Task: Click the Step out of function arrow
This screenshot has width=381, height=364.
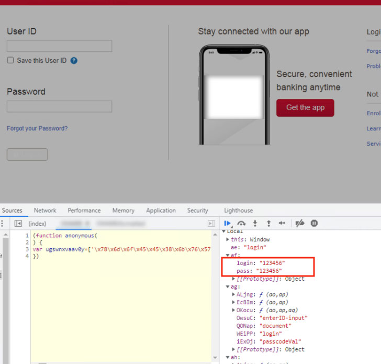Action: point(268,224)
